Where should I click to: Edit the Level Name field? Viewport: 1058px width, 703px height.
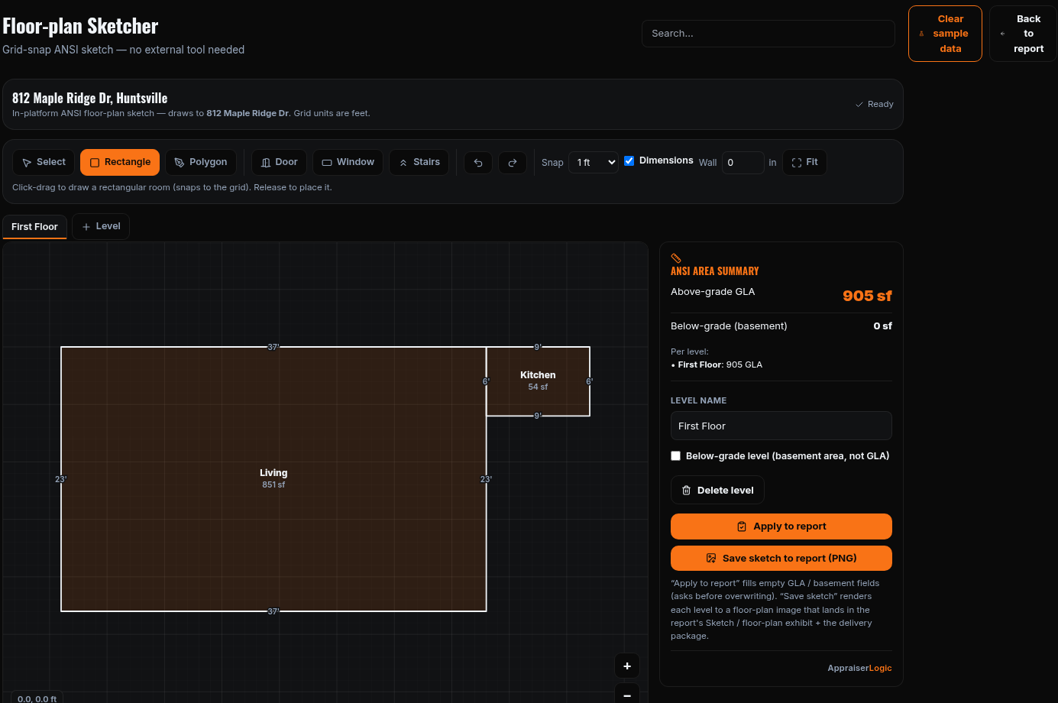pos(781,426)
